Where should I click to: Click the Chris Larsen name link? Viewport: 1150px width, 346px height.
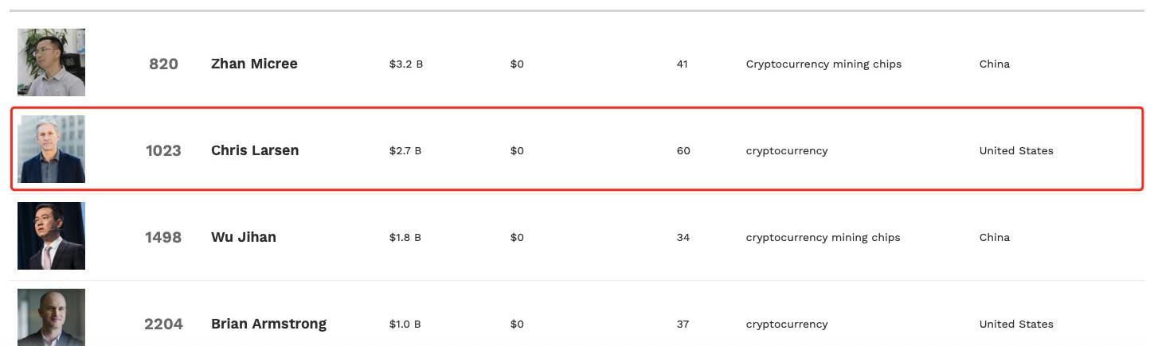tap(255, 150)
